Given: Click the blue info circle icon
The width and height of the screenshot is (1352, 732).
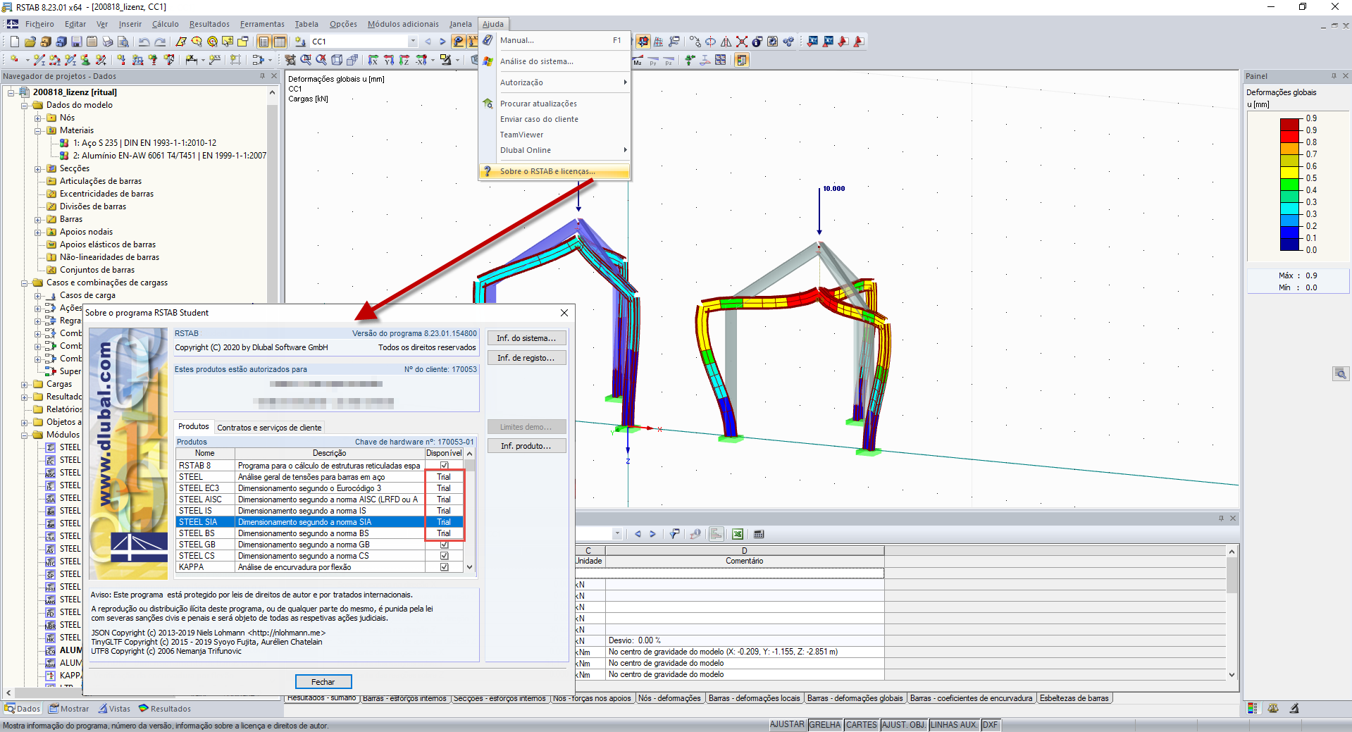Looking at the screenshot, I should (x=757, y=42).
